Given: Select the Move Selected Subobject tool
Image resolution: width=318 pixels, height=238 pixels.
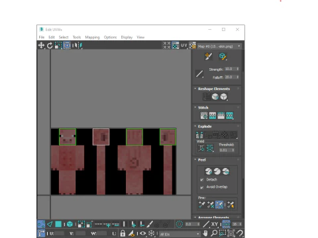Looking at the screenshot, I should point(41,46).
